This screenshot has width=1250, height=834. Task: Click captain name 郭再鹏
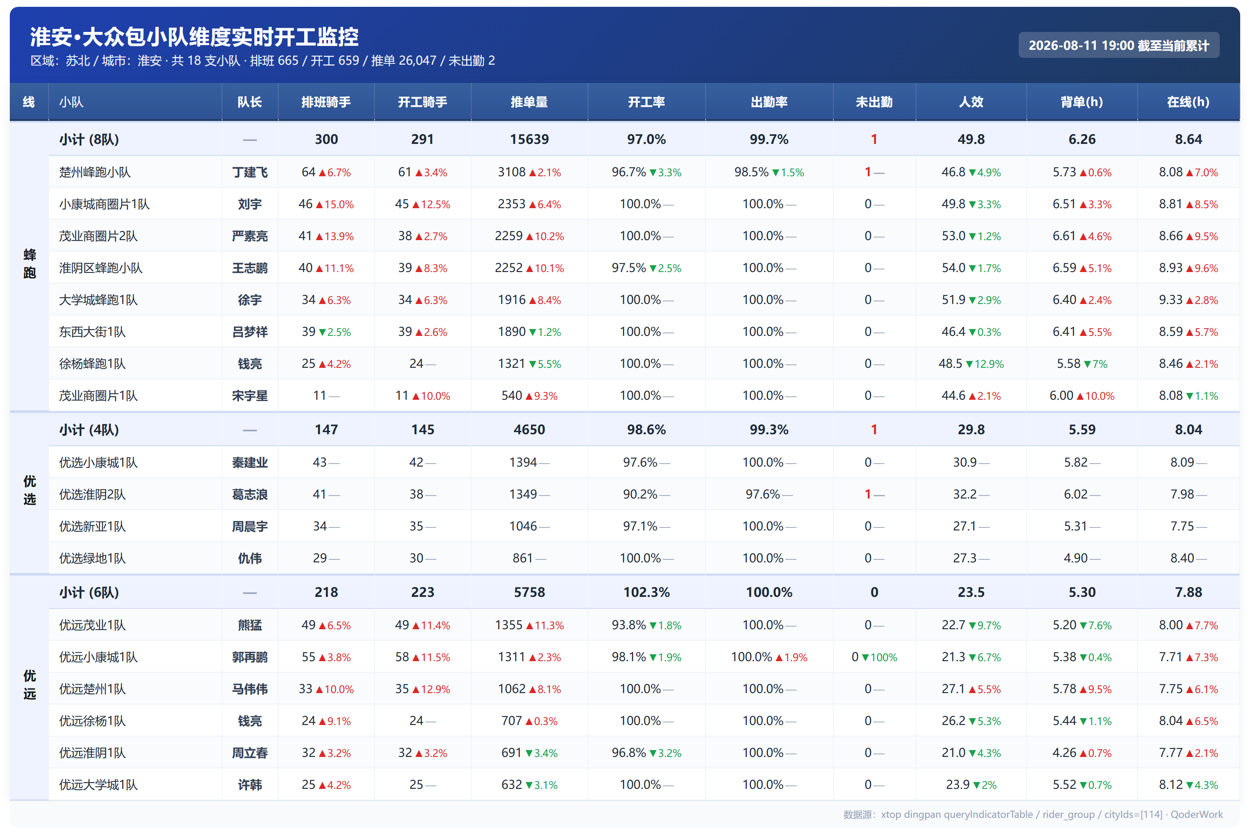point(250,657)
